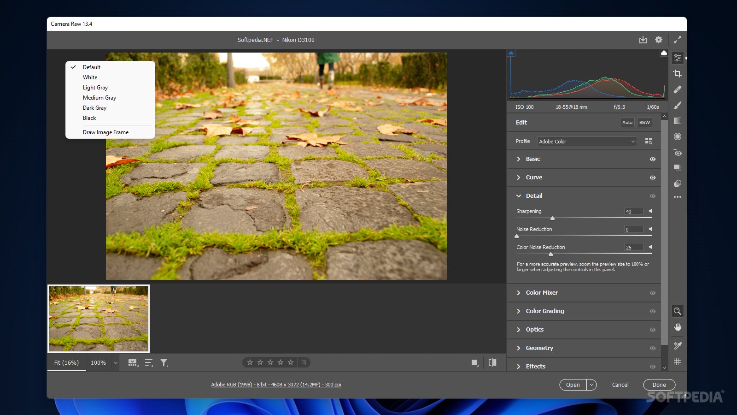The image size is (737, 415).
Task: Switch to before/after comparison view
Action: 492,362
